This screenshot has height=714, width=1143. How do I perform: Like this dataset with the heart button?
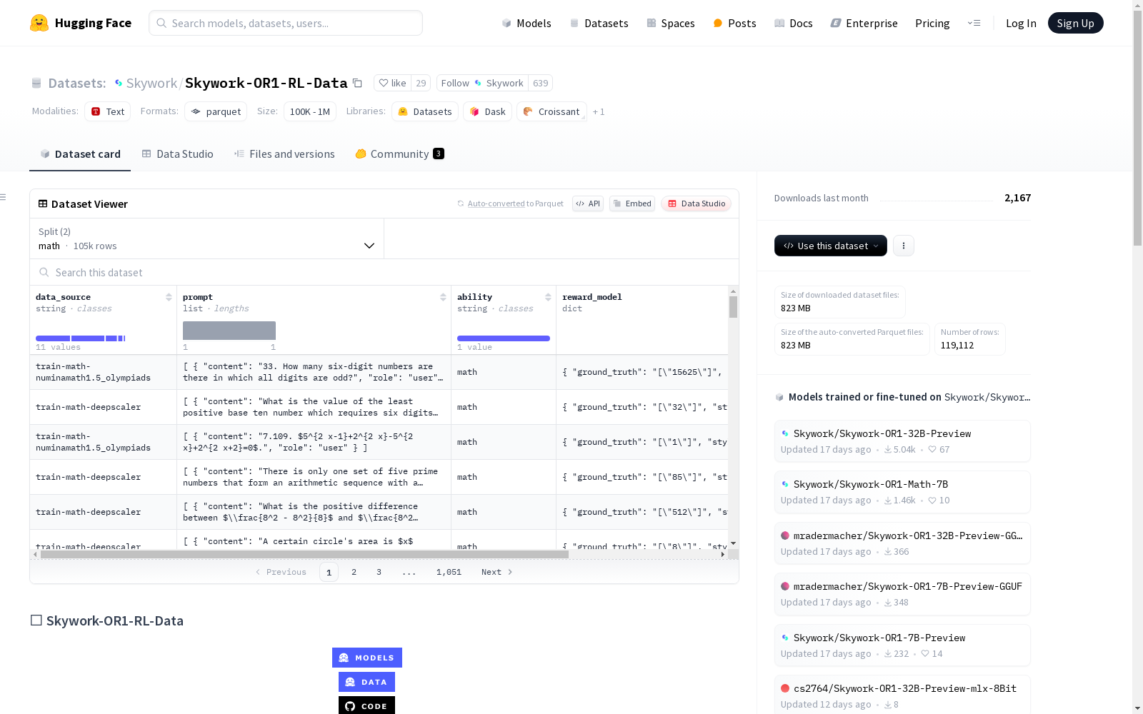point(392,83)
